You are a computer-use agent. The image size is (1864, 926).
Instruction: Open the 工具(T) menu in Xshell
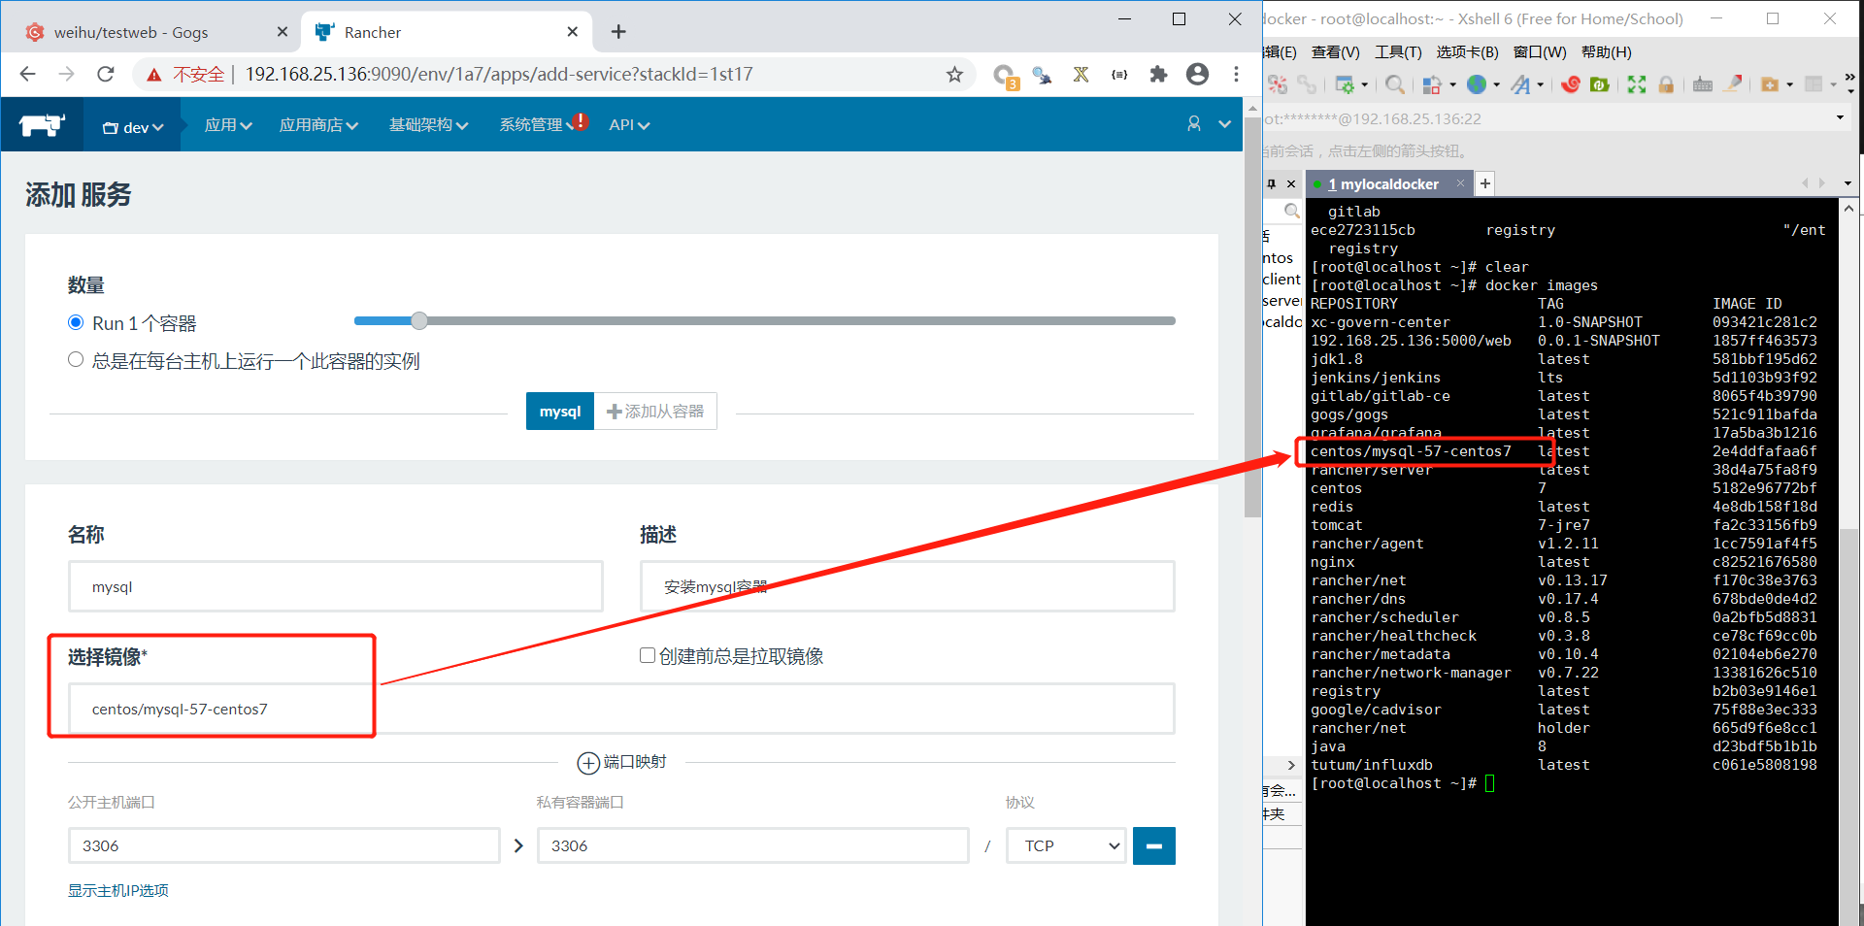1398,52
